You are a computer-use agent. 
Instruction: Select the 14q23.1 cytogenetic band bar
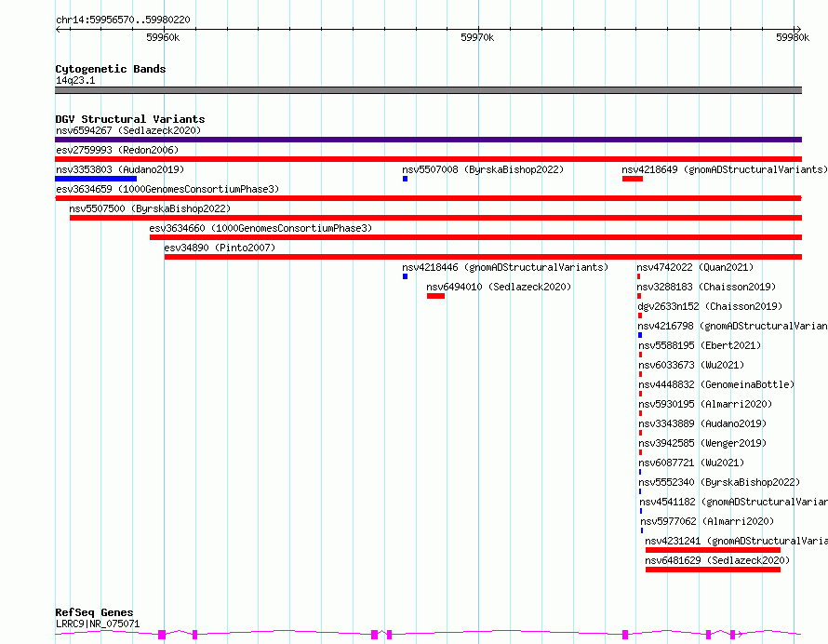[428, 90]
